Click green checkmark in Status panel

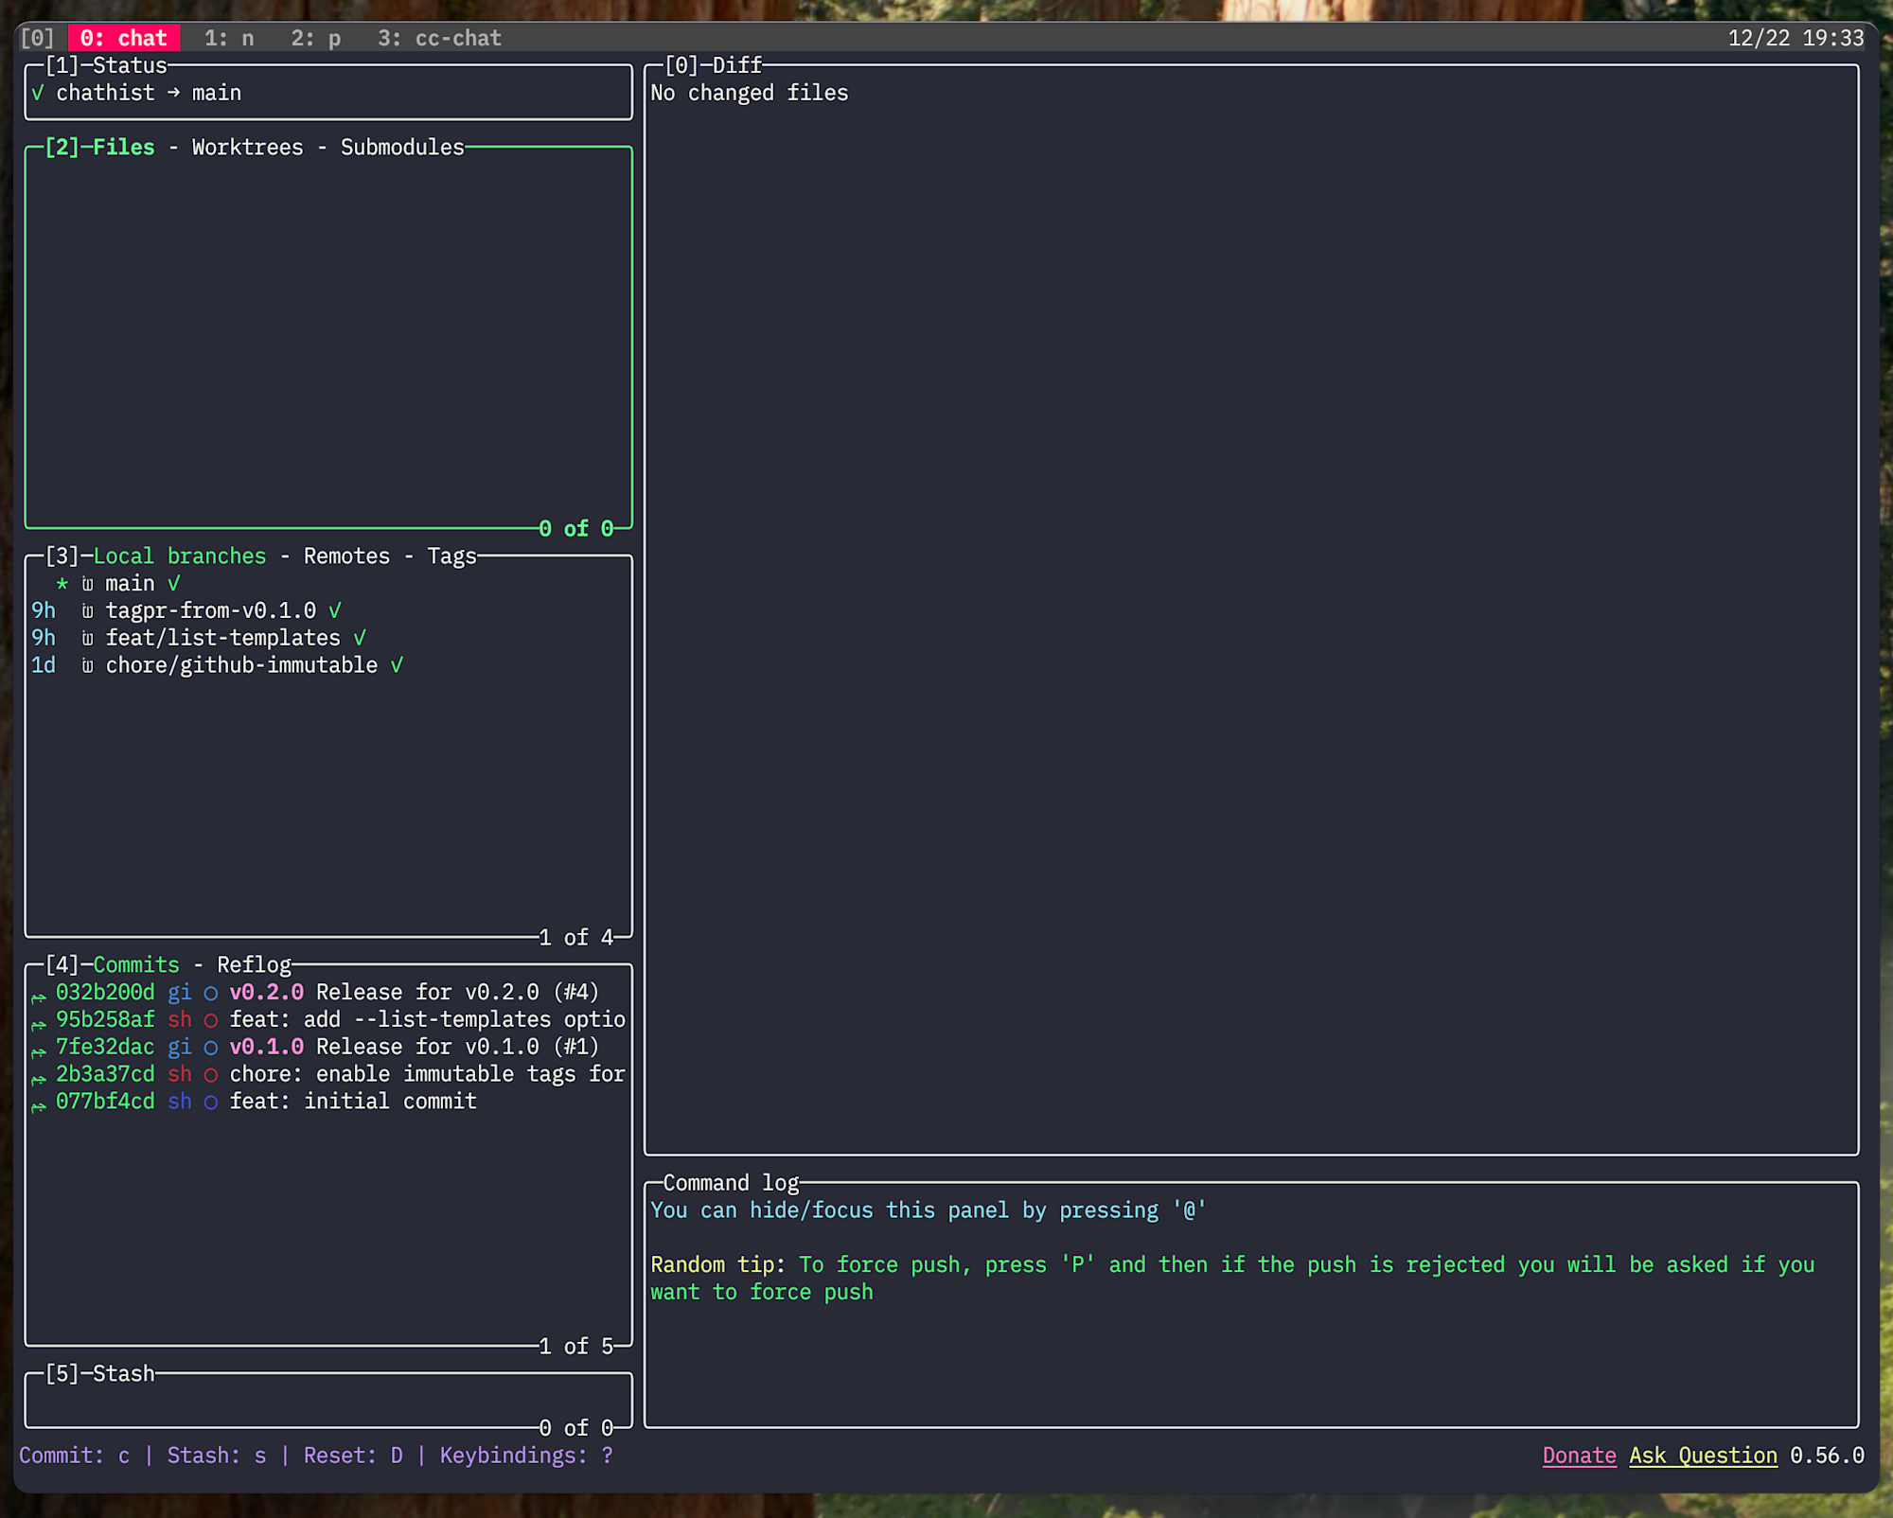coord(38,93)
